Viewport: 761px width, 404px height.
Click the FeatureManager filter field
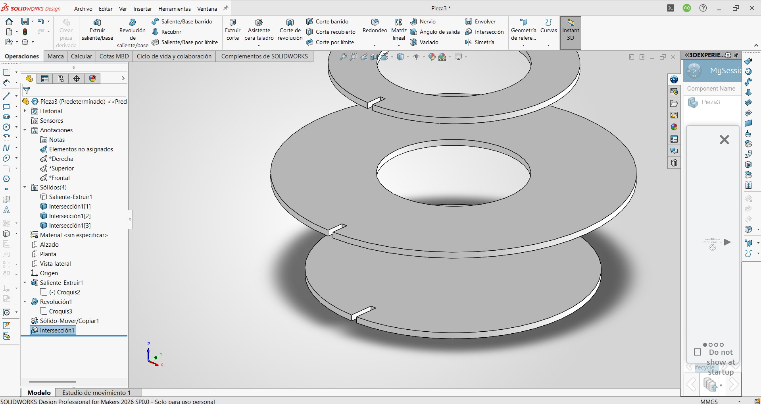click(75, 91)
